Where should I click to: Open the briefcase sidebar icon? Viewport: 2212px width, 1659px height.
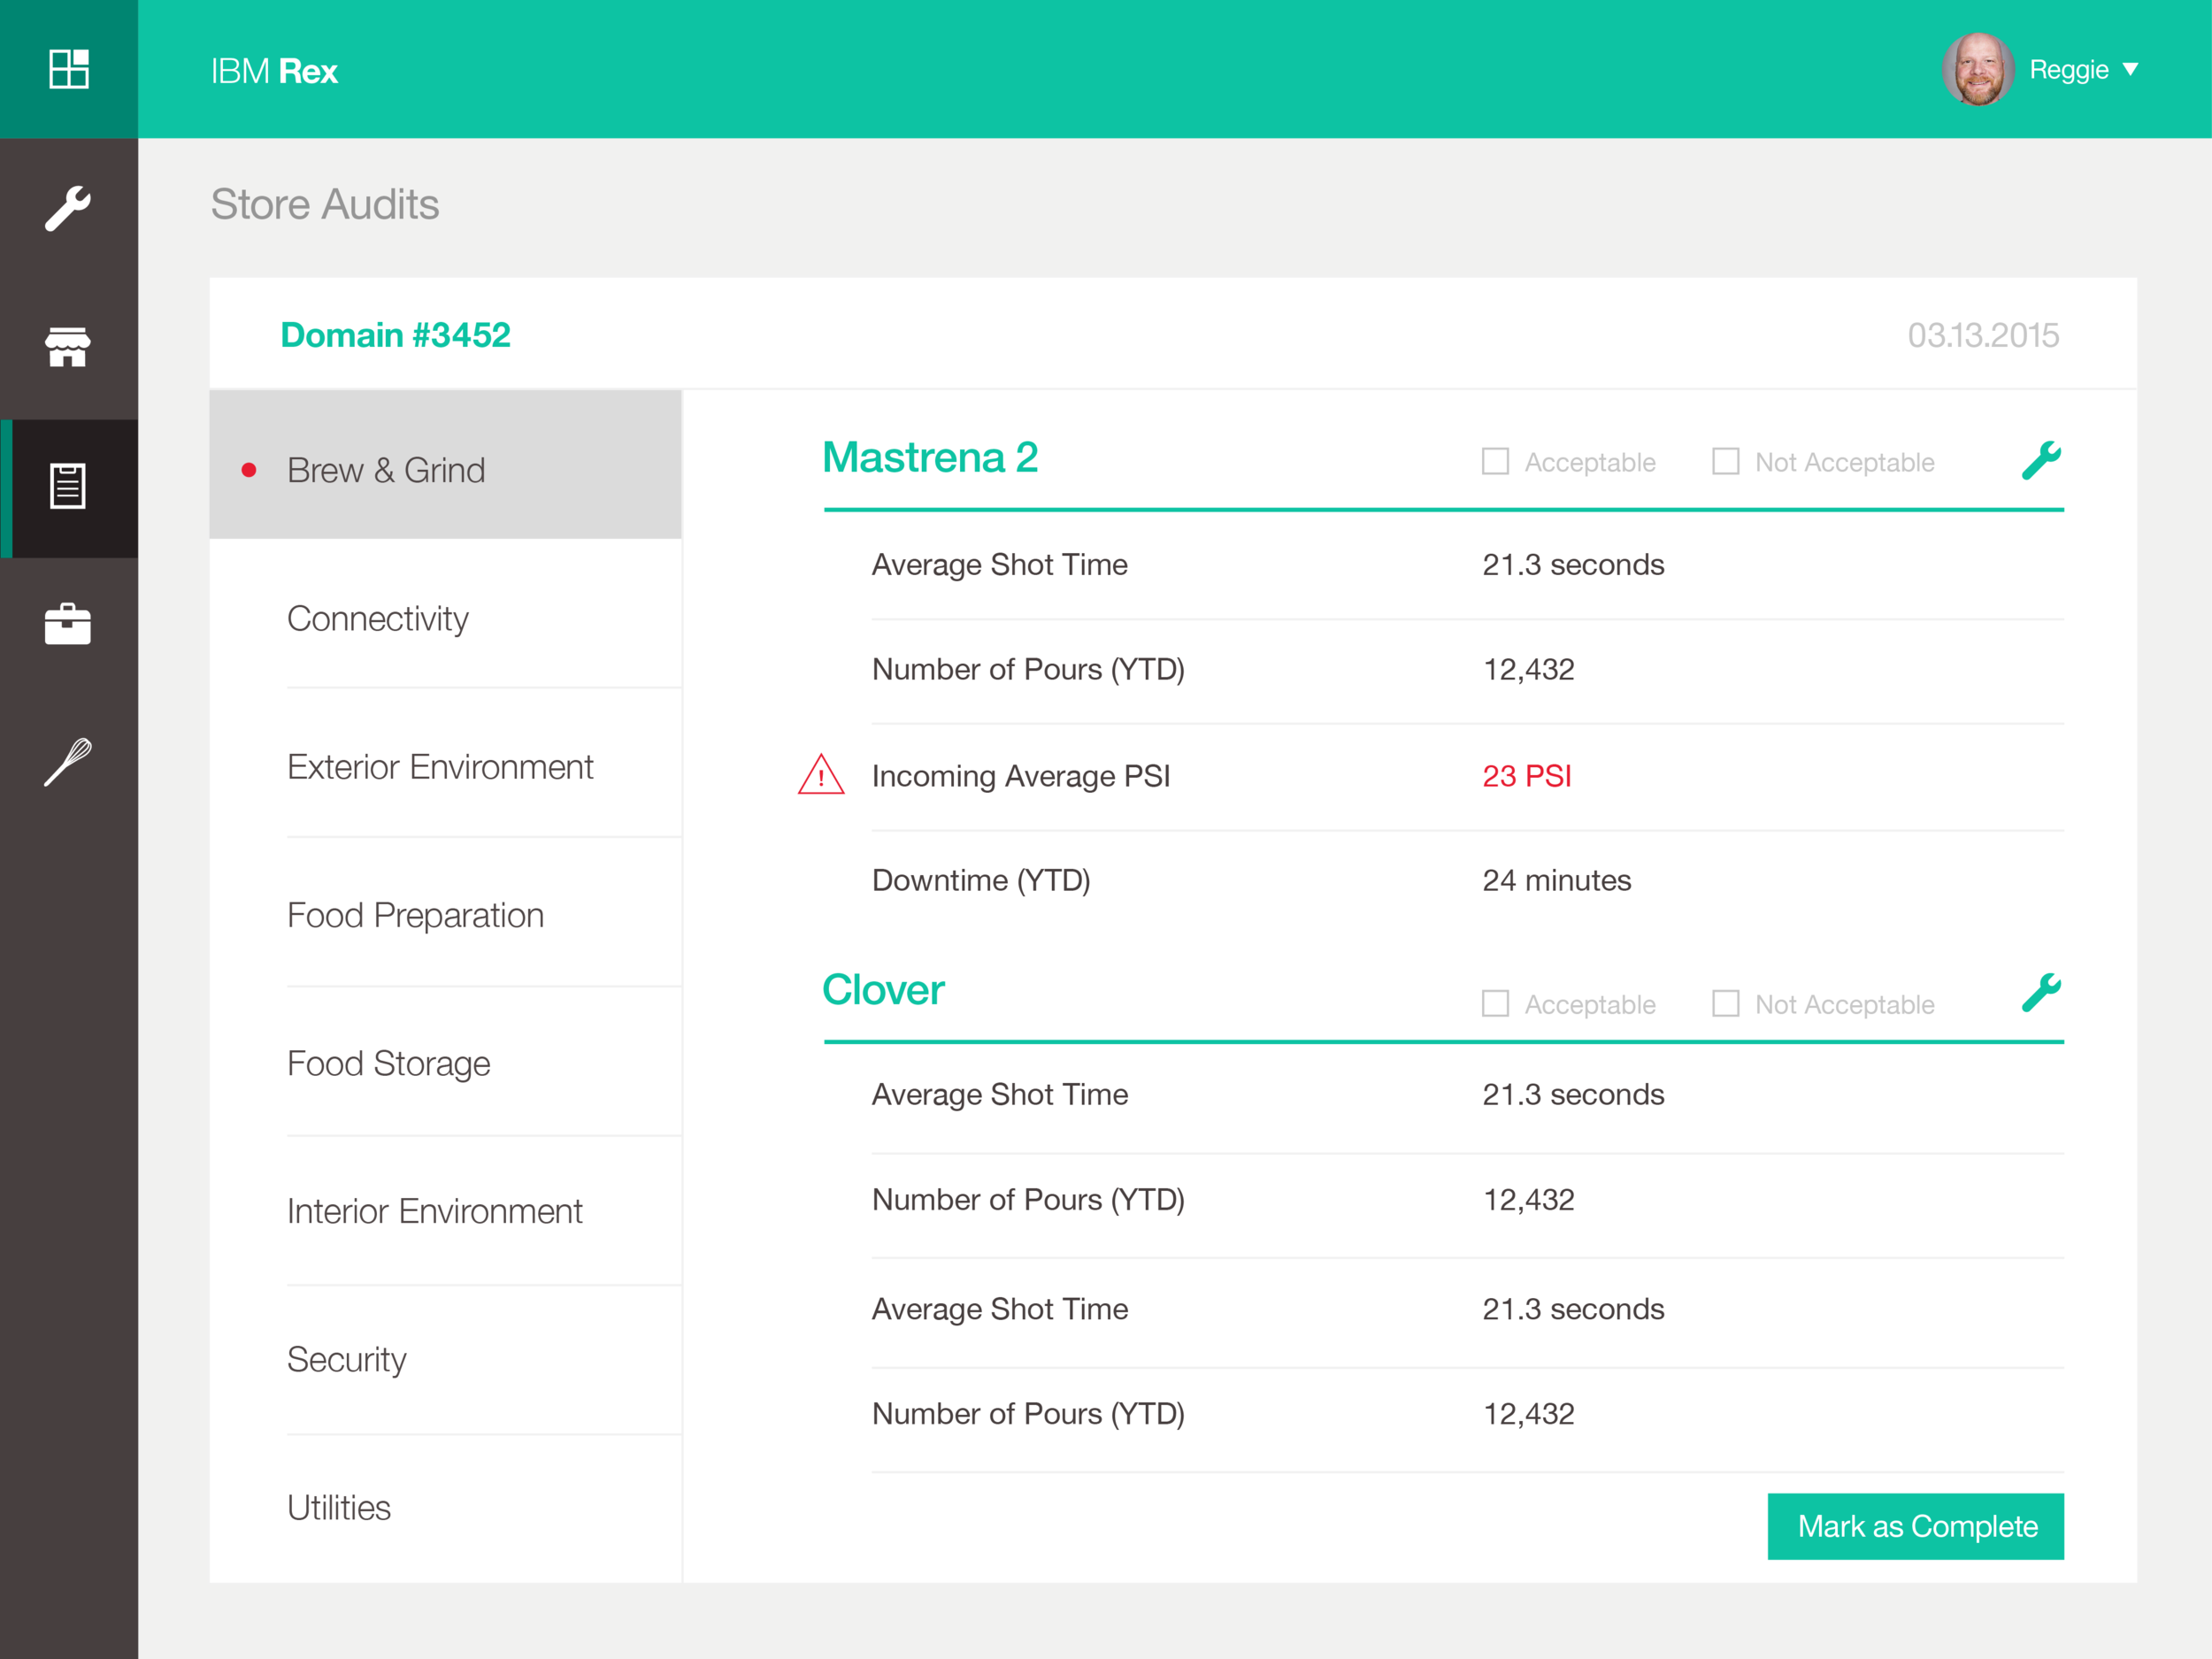(68, 624)
